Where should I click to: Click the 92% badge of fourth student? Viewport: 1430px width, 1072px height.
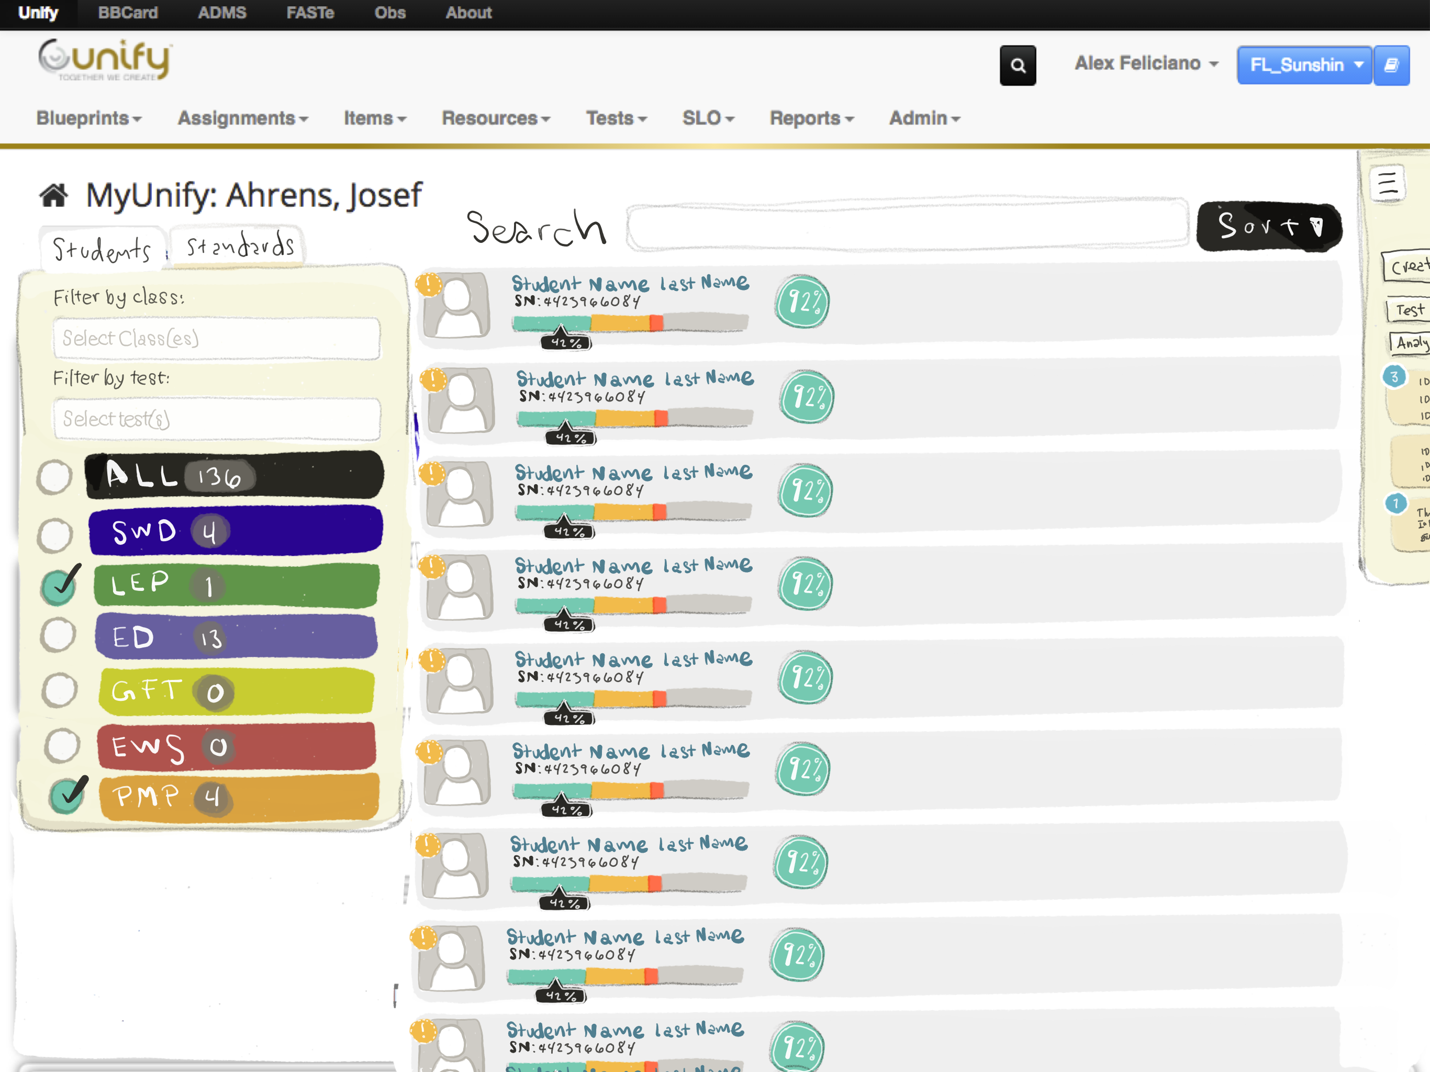click(x=805, y=584)
